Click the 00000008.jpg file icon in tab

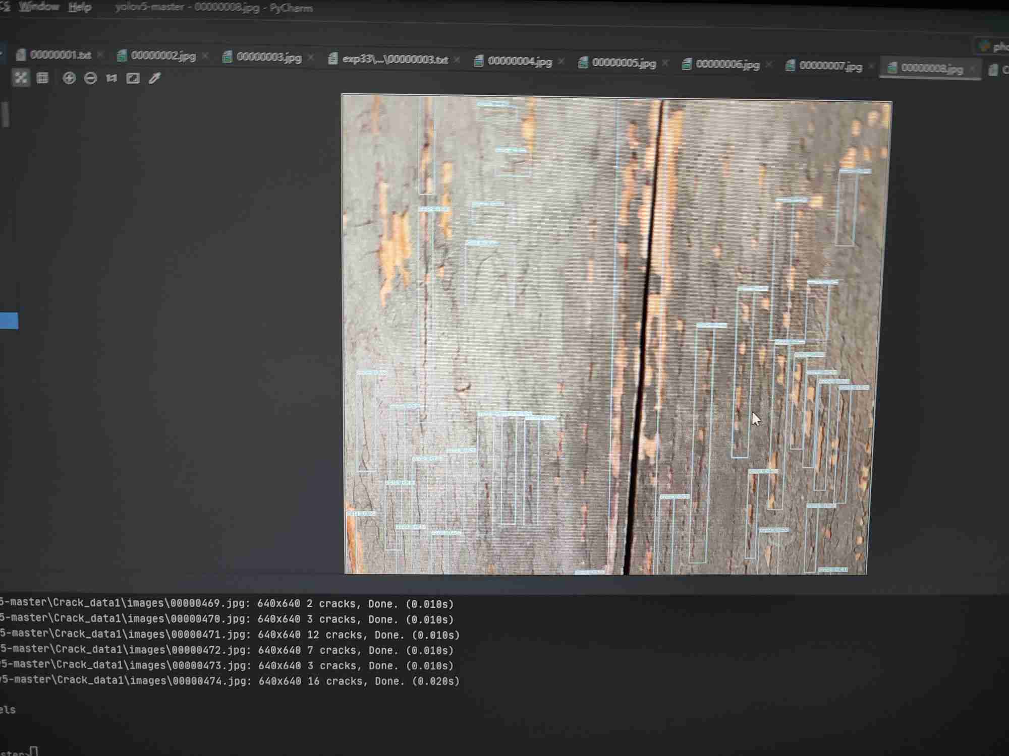point(892,68)
